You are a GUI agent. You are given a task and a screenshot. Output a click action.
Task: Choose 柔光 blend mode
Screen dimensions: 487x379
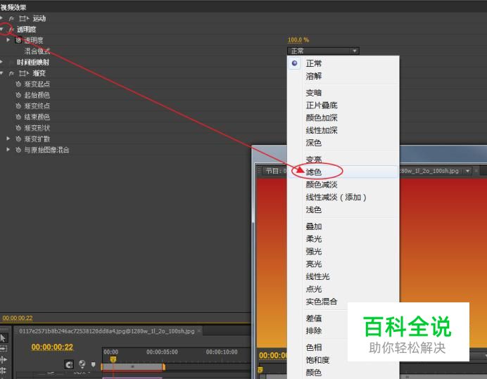pos(343,239)
